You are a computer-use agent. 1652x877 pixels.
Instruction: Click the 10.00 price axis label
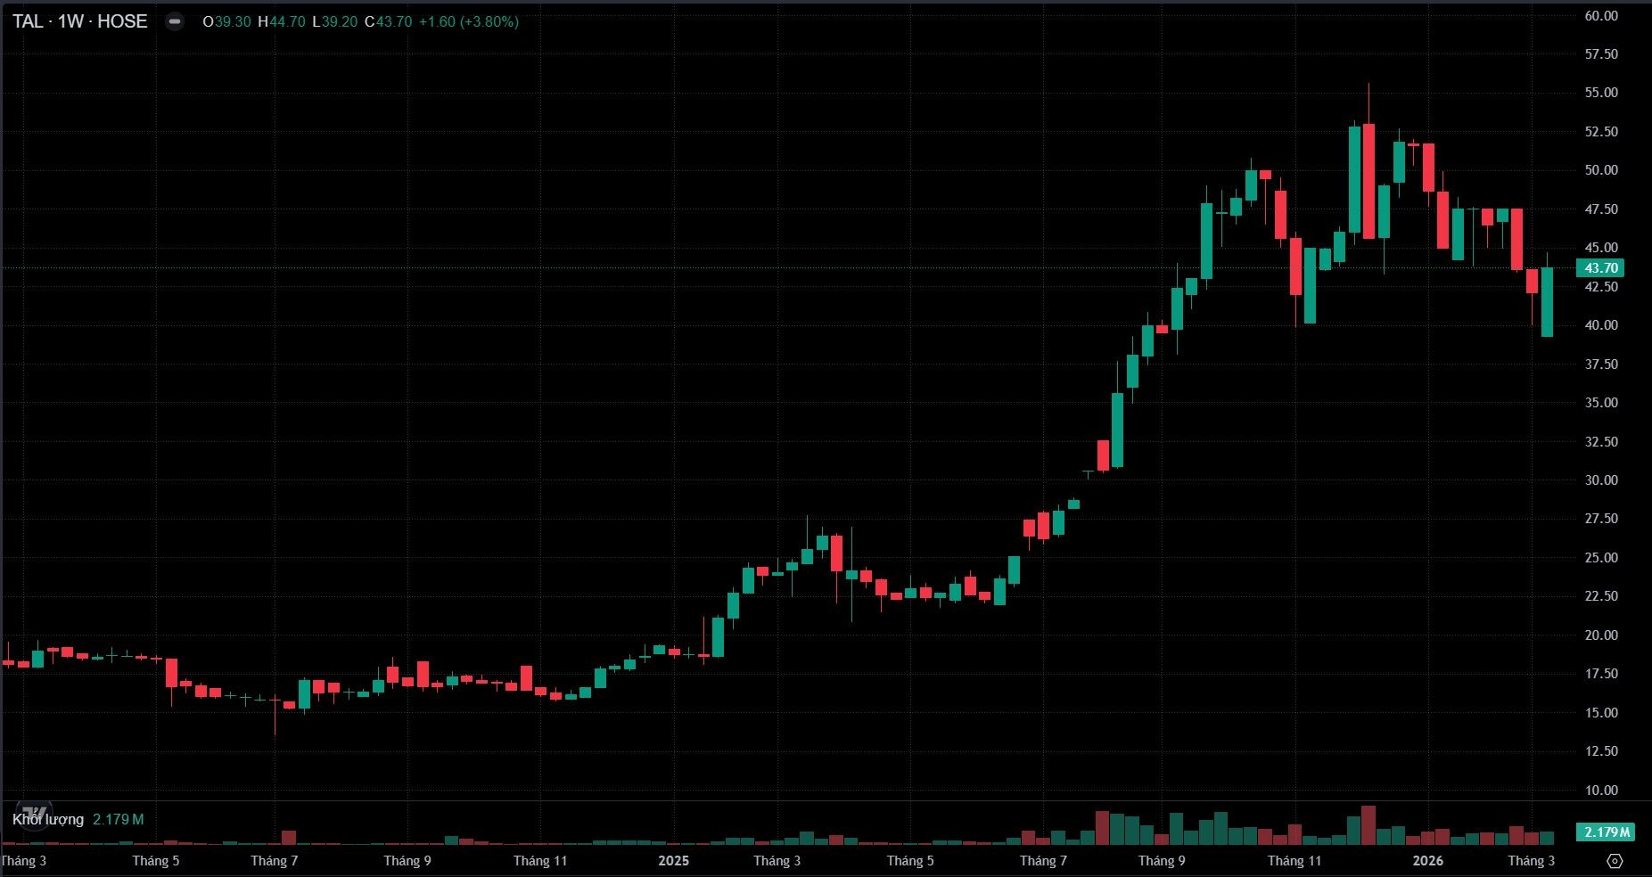1601,791
